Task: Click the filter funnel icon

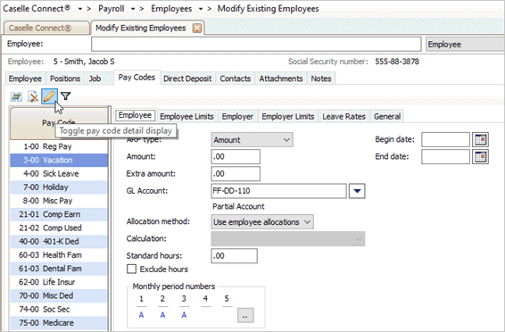Action: tap(66, 96)
